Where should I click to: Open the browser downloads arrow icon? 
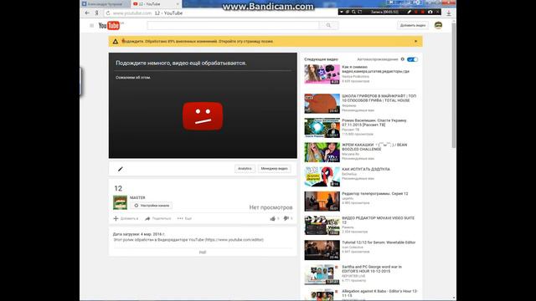[449, 13]
